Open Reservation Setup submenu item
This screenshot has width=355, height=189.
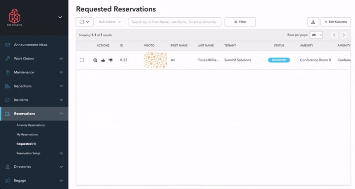click(x=28, y=153)
